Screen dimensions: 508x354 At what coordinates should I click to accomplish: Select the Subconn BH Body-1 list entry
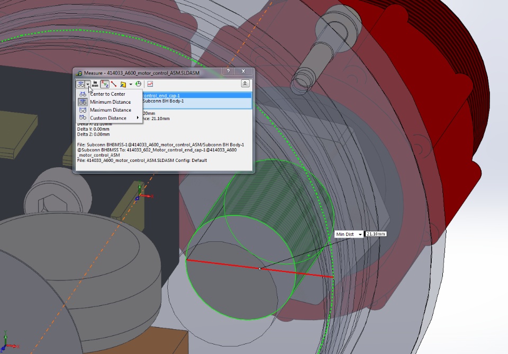[197, 101]
